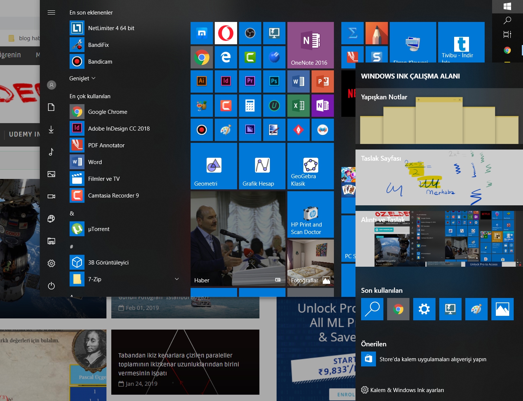Open Settings gear in the Start rail
This screenshot has width=523, height=401.
pos(51,263)
